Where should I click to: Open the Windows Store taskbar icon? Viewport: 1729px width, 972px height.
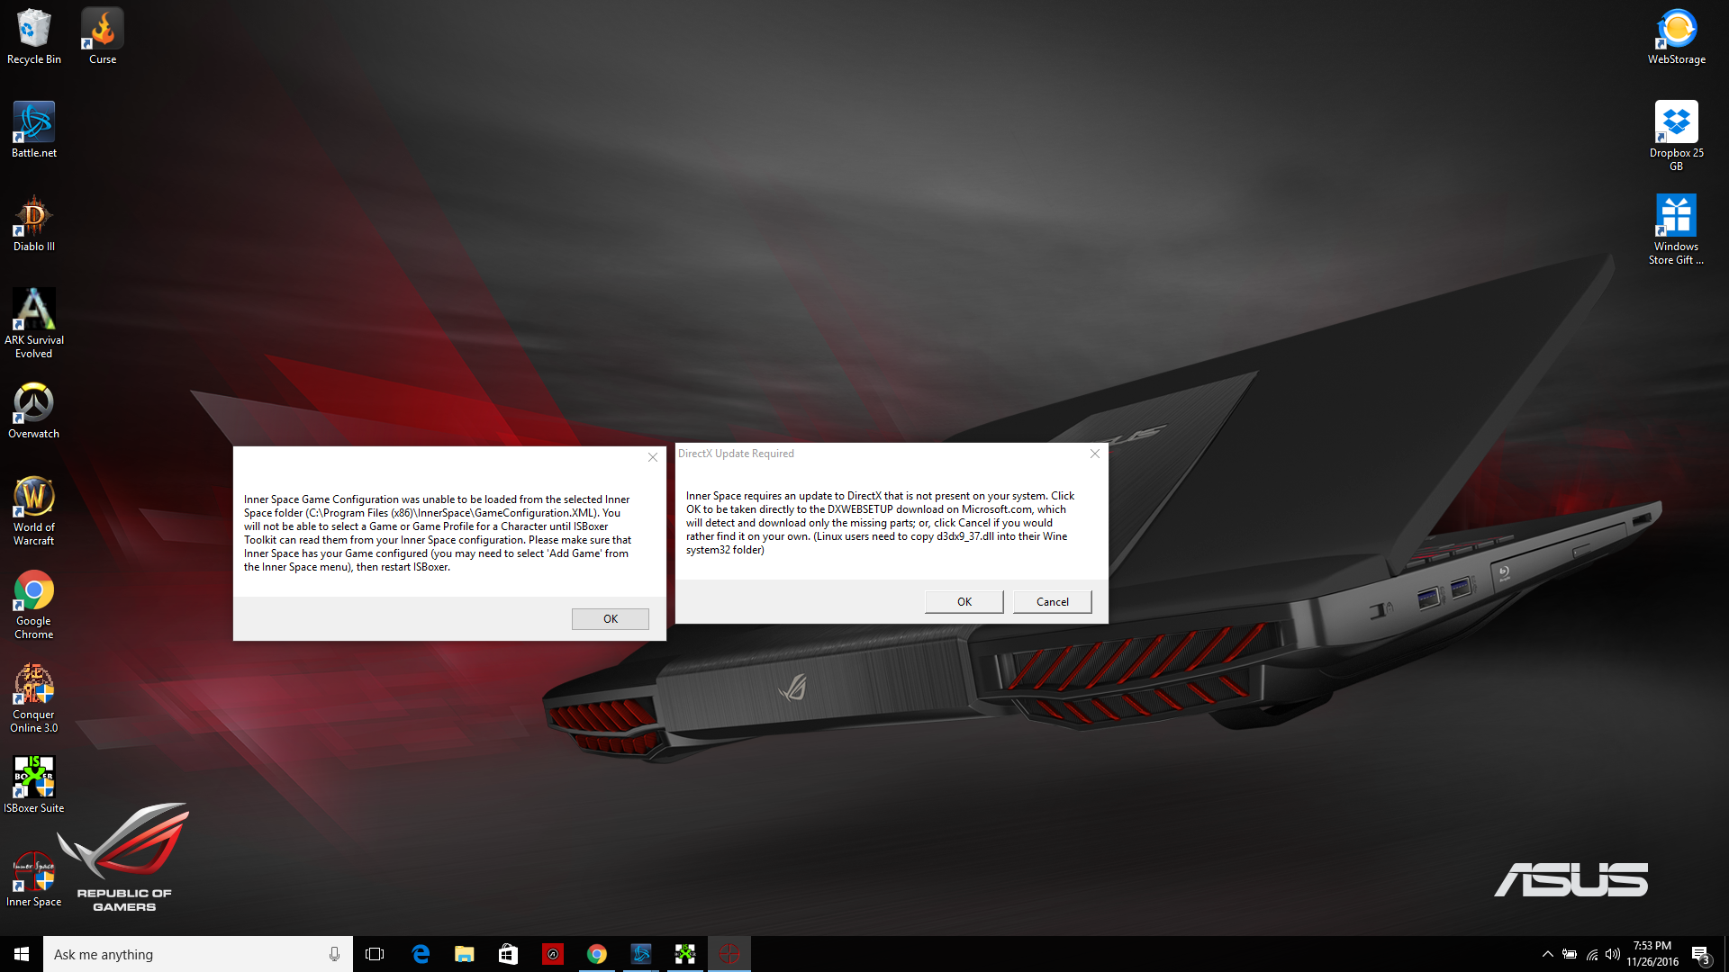pos(509,954)
